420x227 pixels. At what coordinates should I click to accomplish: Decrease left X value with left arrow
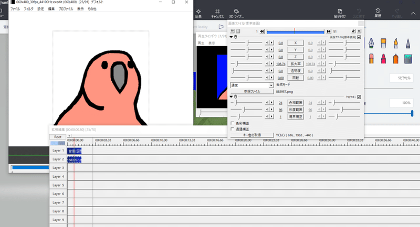click(267, 43)
